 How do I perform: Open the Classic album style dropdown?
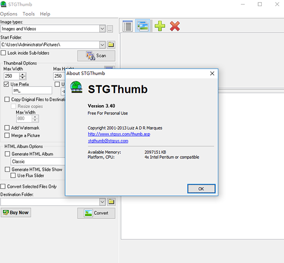[x=38, y=162]
